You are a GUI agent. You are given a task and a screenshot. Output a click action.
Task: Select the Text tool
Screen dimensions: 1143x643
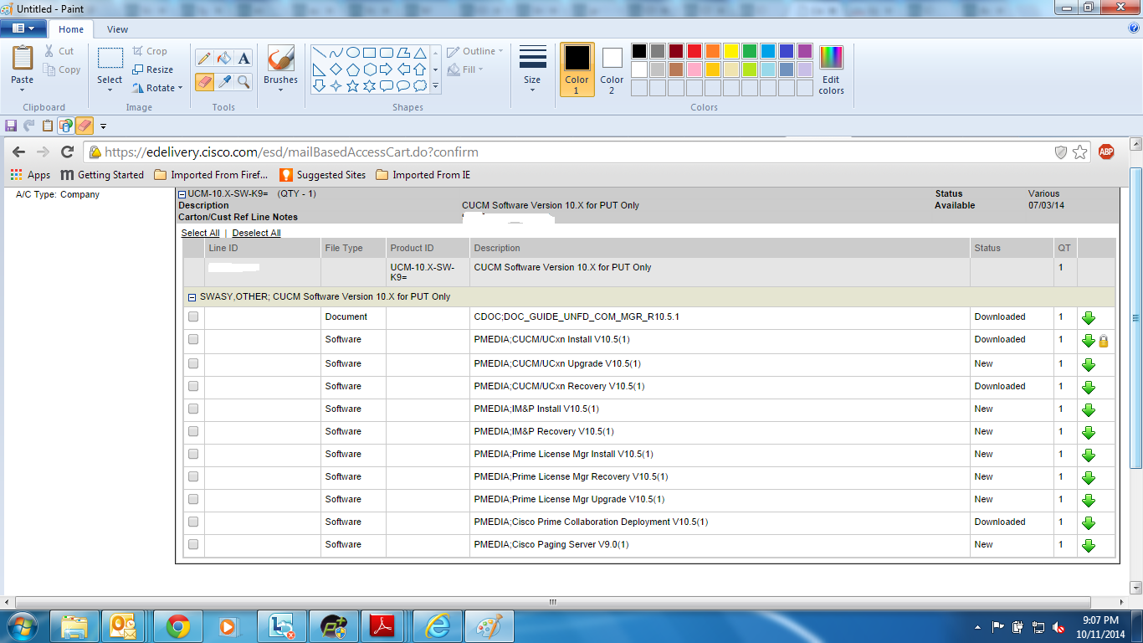coord(243,58)
